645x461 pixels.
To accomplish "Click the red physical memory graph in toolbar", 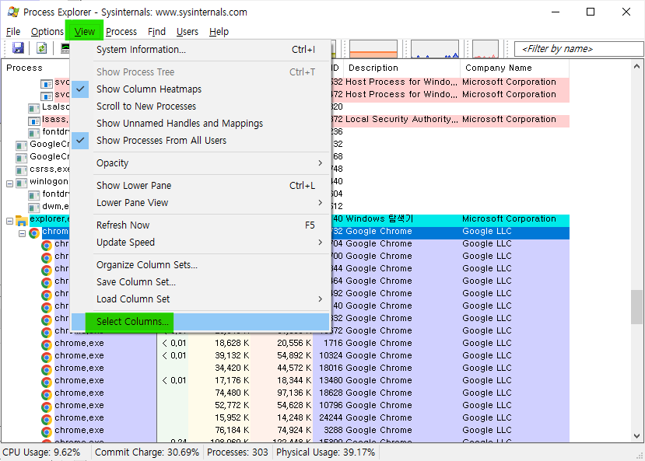I will [x=486, y=49].
